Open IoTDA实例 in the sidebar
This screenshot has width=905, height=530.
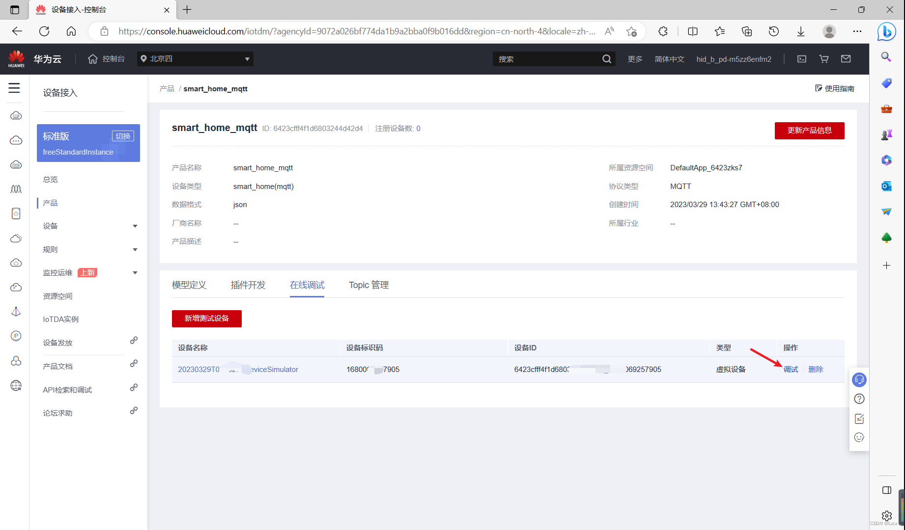(x=60, y=319)
